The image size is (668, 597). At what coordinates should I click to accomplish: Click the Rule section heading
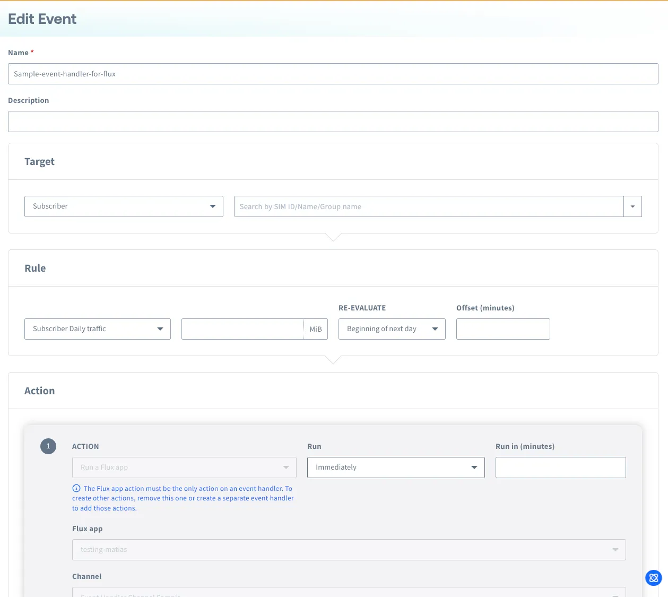[x=35, y=269]
